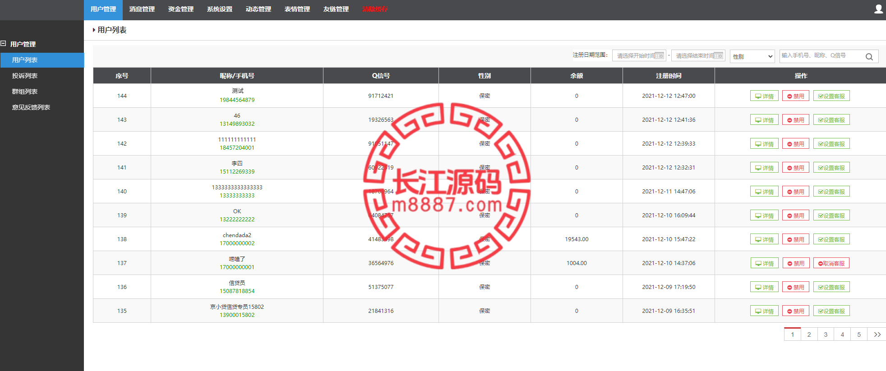Screen dimensions: 886x371
Task: Click 设置客服 for user 138
Action: (x=831, y=239)
